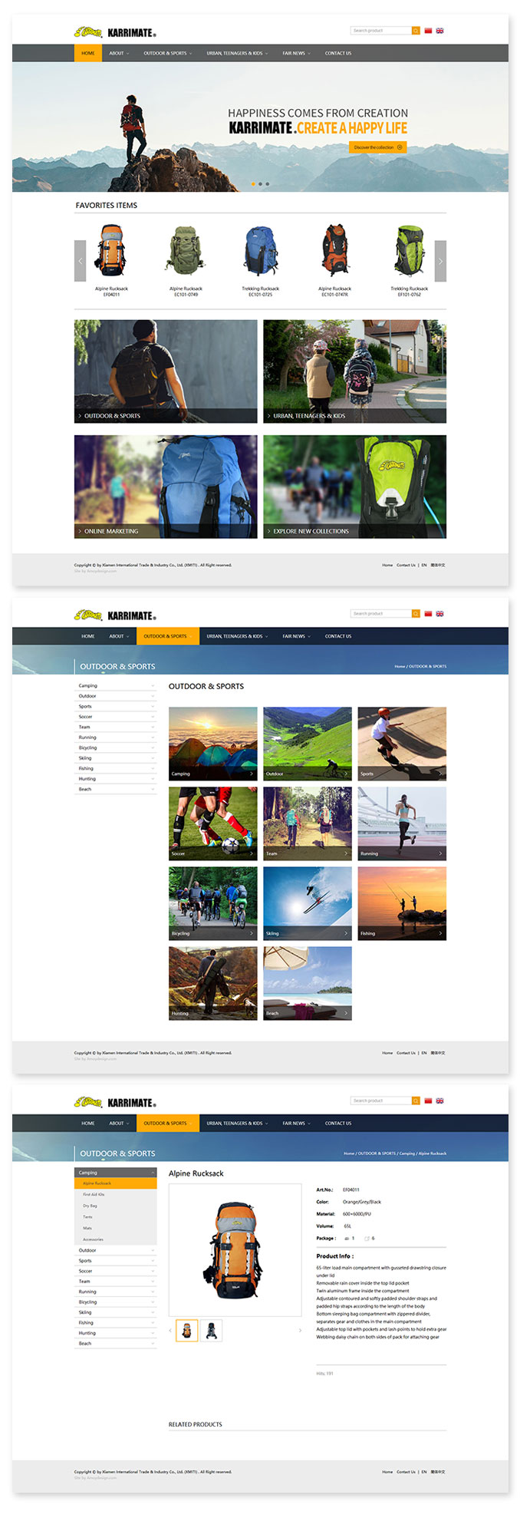Select the third dot of the hero slider
The height and width of the screenshot is (1518, 520).
[268, 184]
